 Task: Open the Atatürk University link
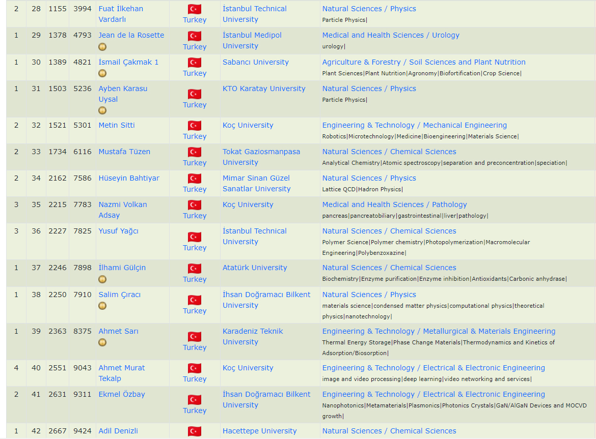tap(255, 268)
